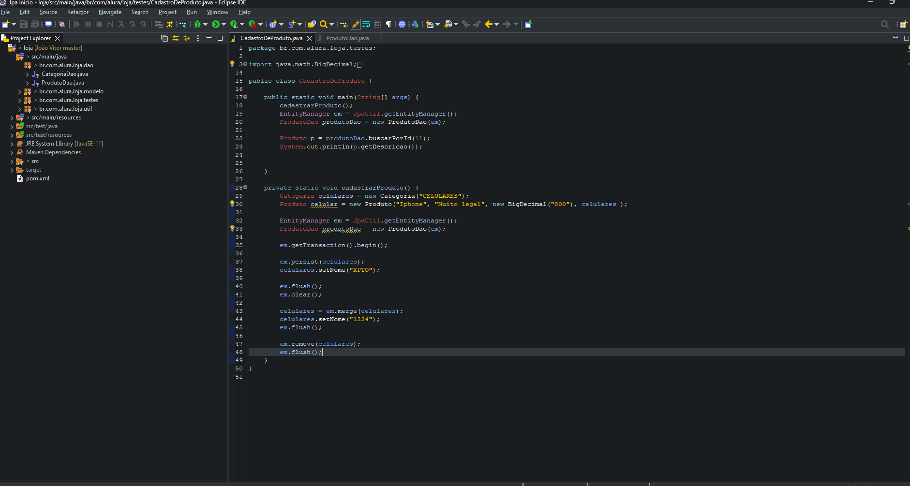Open the Refactor menu
Viewport: 910px width, 486px height.
click(x=78, y=12)
